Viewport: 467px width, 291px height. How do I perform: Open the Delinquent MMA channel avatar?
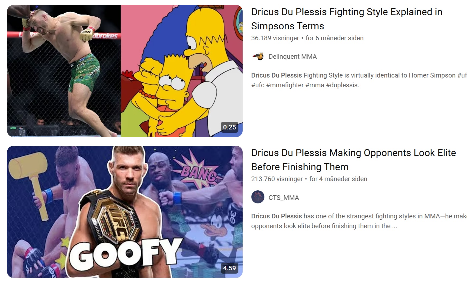258,57
